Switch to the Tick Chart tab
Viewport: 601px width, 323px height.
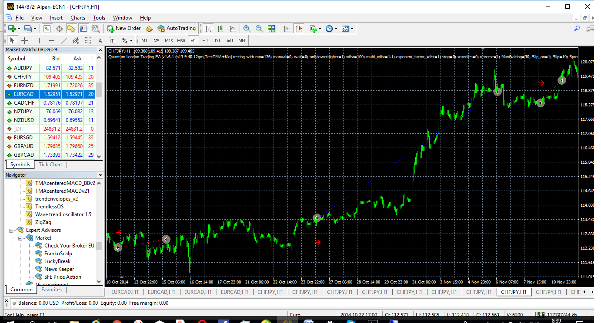50,165
